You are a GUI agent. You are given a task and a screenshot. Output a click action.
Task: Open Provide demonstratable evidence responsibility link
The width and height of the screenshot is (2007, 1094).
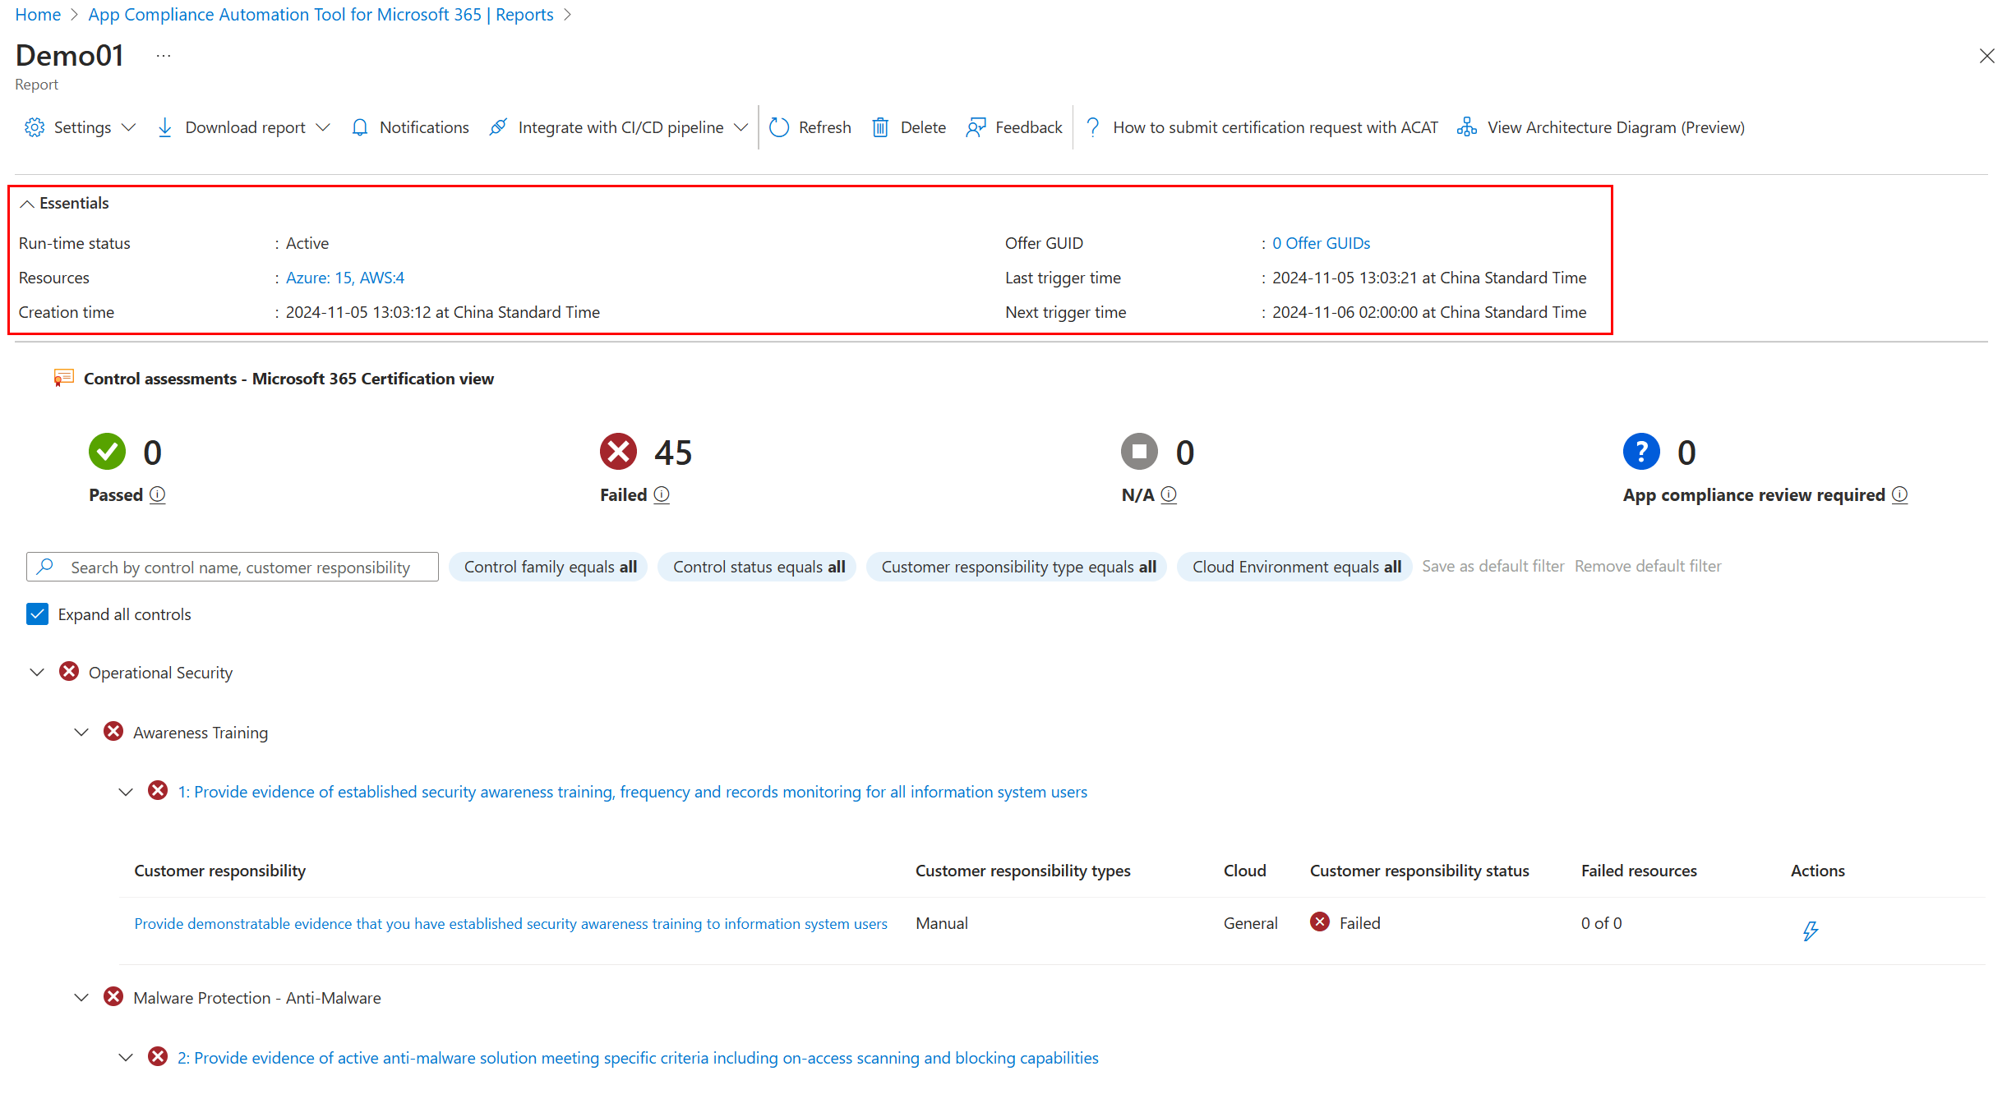coord(510,923)
